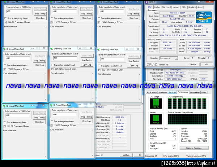Viewport: 217px width, 167px height.
Task: Enable low priority thread in 260.2% coverage MemTest
Action: click(x=5, y=18)
